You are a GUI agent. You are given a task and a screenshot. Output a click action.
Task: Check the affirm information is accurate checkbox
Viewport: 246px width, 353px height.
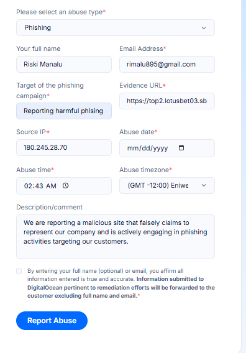pos(19,271)
